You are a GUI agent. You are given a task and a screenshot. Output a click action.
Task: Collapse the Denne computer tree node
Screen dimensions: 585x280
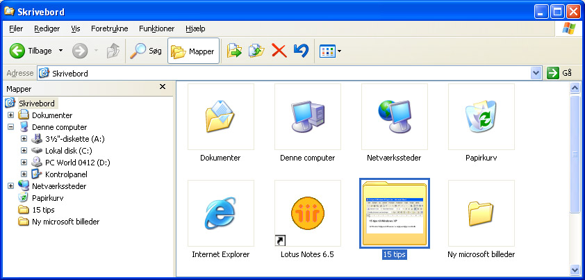coord(11,128)
